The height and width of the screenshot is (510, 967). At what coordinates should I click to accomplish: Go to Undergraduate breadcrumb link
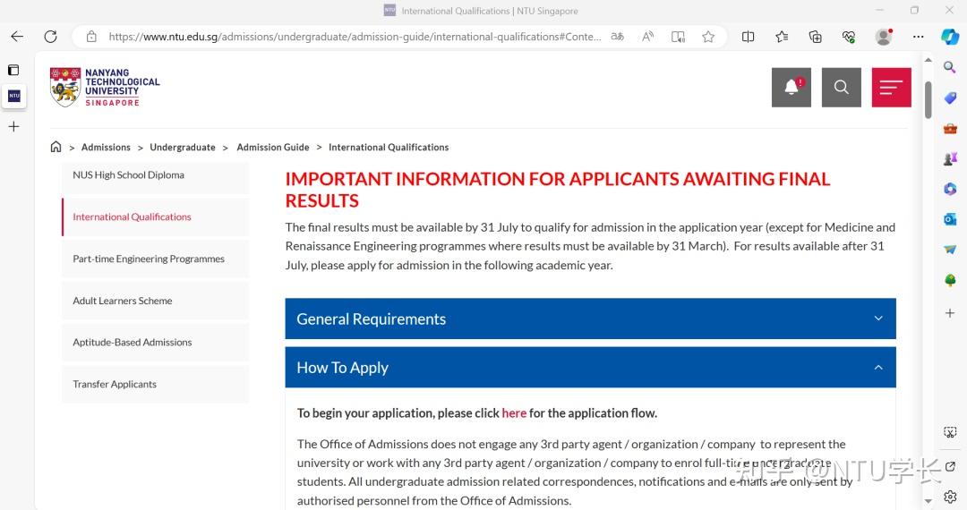coord(183,148)
